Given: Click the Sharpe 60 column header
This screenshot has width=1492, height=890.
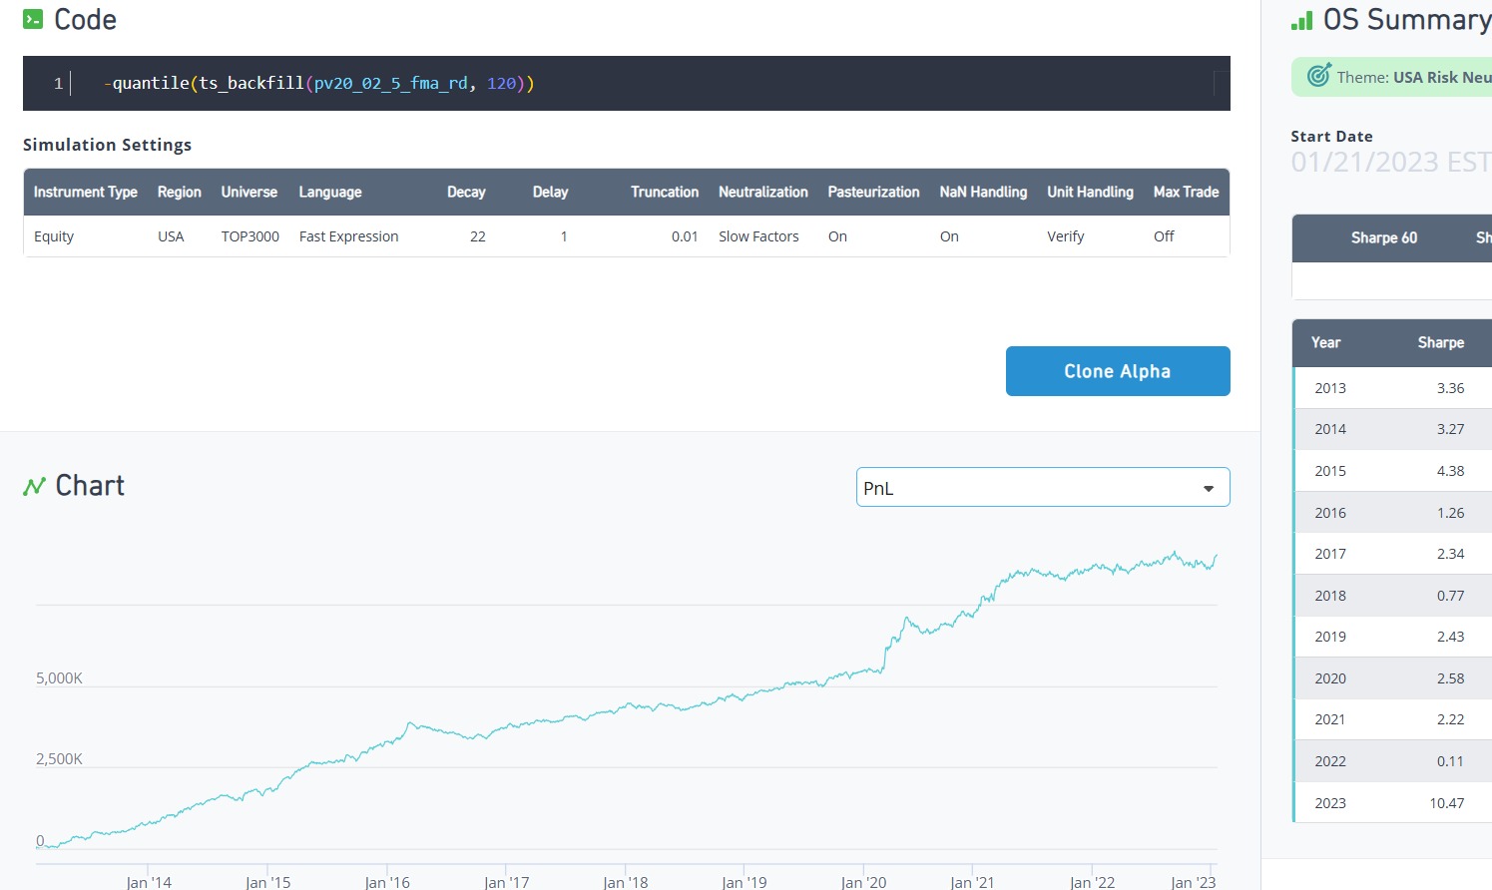Looking at the screenshot, I should [x=1383, y=237].
